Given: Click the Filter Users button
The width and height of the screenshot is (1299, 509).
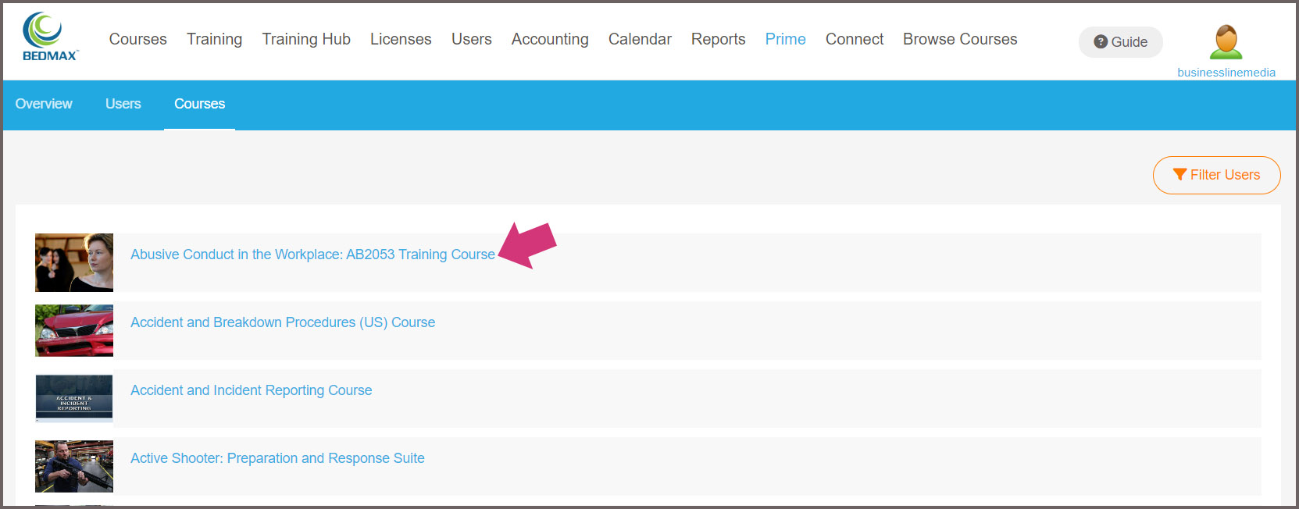Looking at the screenshot, I should click(x=1216, y=175).
